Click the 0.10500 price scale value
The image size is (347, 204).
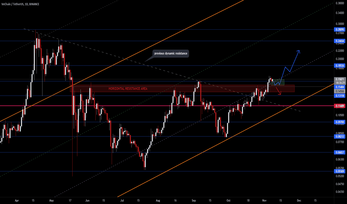tap(340, 115)
